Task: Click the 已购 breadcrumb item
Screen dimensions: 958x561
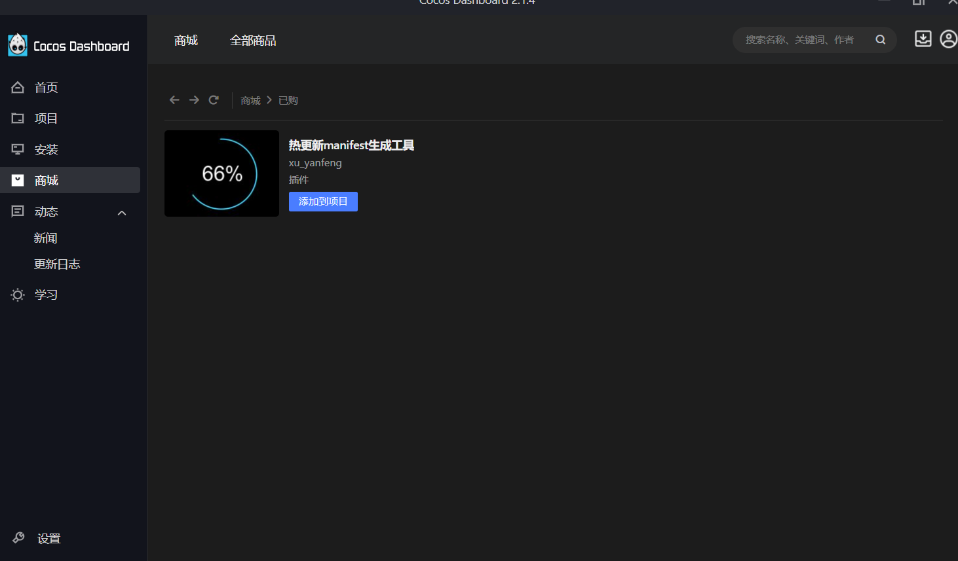Action: point(288,101)
